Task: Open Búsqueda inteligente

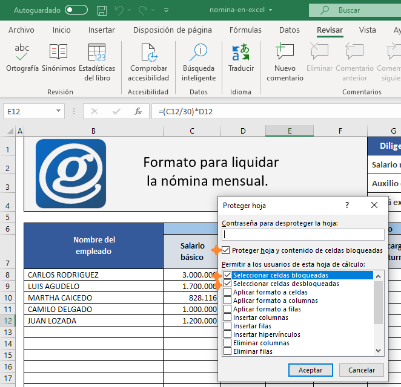Action: click(x=199, y=53)
